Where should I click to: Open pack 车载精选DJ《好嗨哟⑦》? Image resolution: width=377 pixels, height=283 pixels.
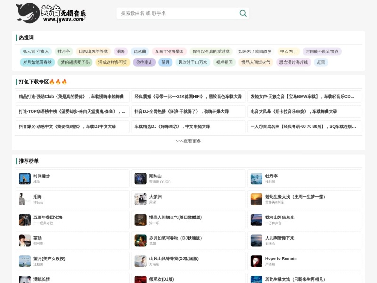188,126
